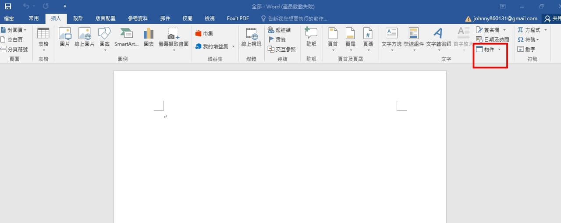Click inside the blank document page

[280, 147]
